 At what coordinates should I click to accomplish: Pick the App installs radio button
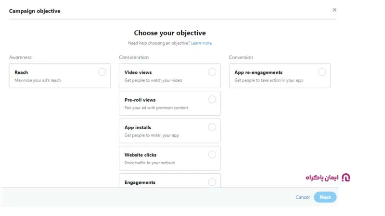(x=212, y=127)
